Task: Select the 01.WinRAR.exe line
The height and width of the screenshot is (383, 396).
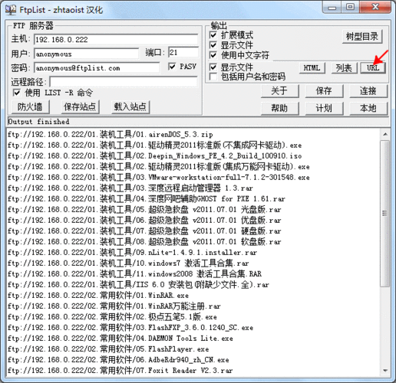Action: [x=98, y=296]
